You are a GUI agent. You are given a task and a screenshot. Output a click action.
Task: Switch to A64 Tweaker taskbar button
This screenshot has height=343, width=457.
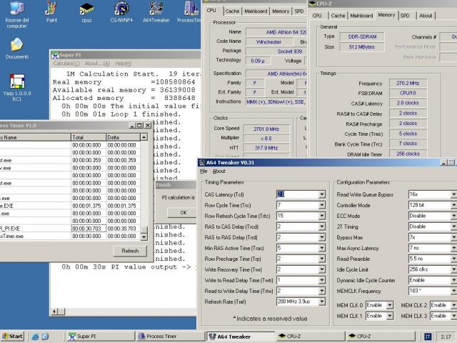point(240,337)
